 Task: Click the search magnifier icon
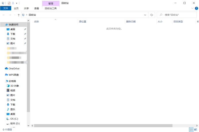pos(161,15)
